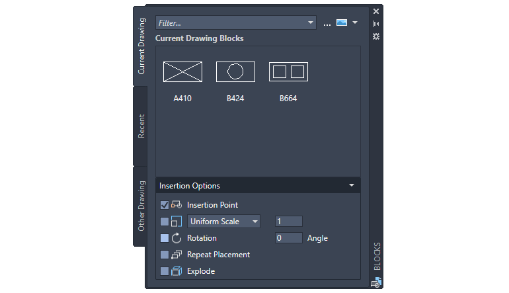The image size is (509, 293).
Task: Click the Explode label text
Action: [201, 271]
